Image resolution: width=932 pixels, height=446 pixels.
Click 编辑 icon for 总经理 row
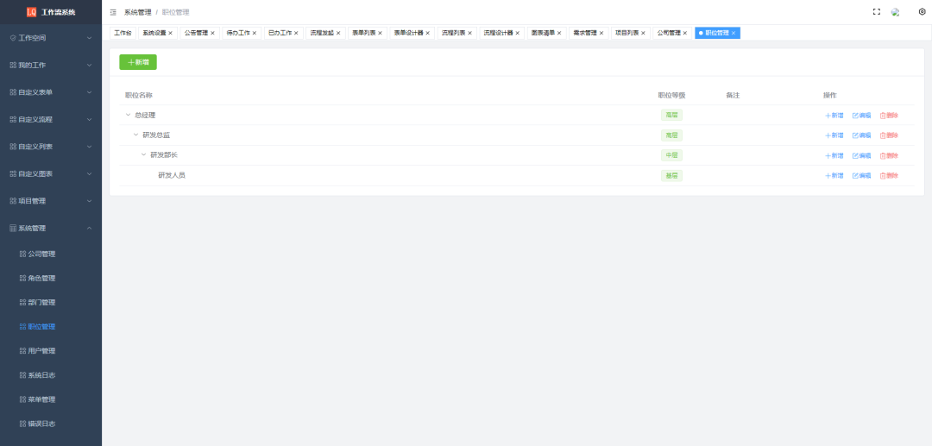(855, 115)
